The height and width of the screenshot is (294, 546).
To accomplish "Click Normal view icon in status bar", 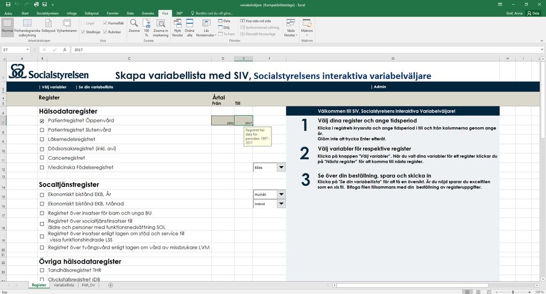I will point(467,292).
